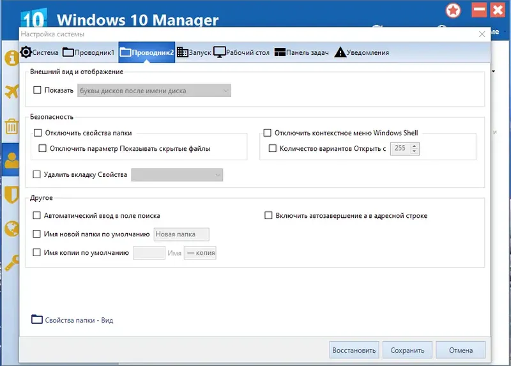The width and height of the screenshot is (511, 366).
Task: Open Свойства папки - Вид link
Action: pos(79,320)
